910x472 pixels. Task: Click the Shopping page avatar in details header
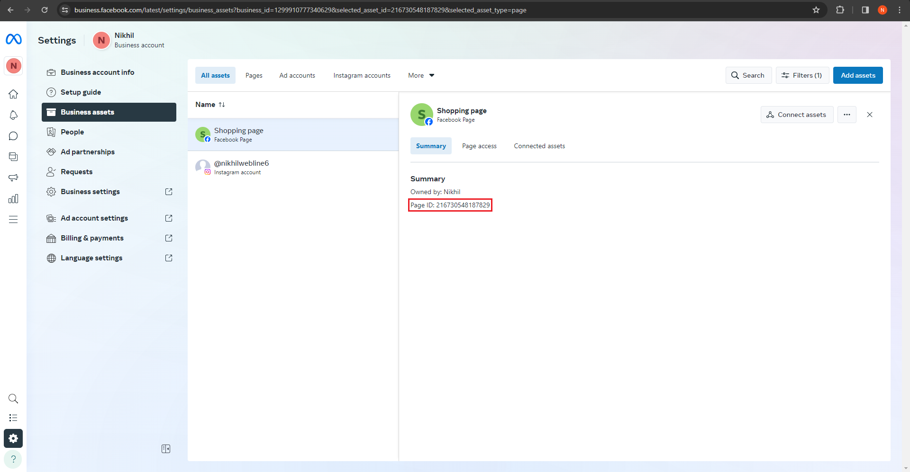tap(422, 115)
